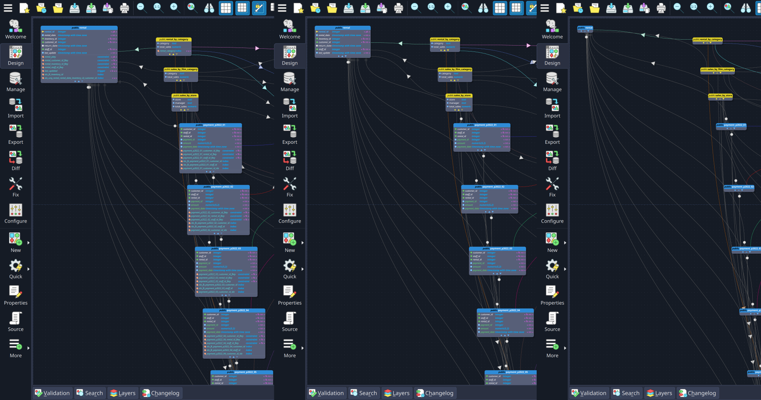Open the Changelog panel
Image resolution: width=761 pixels, height=400 pixels.
pos(161,393)
